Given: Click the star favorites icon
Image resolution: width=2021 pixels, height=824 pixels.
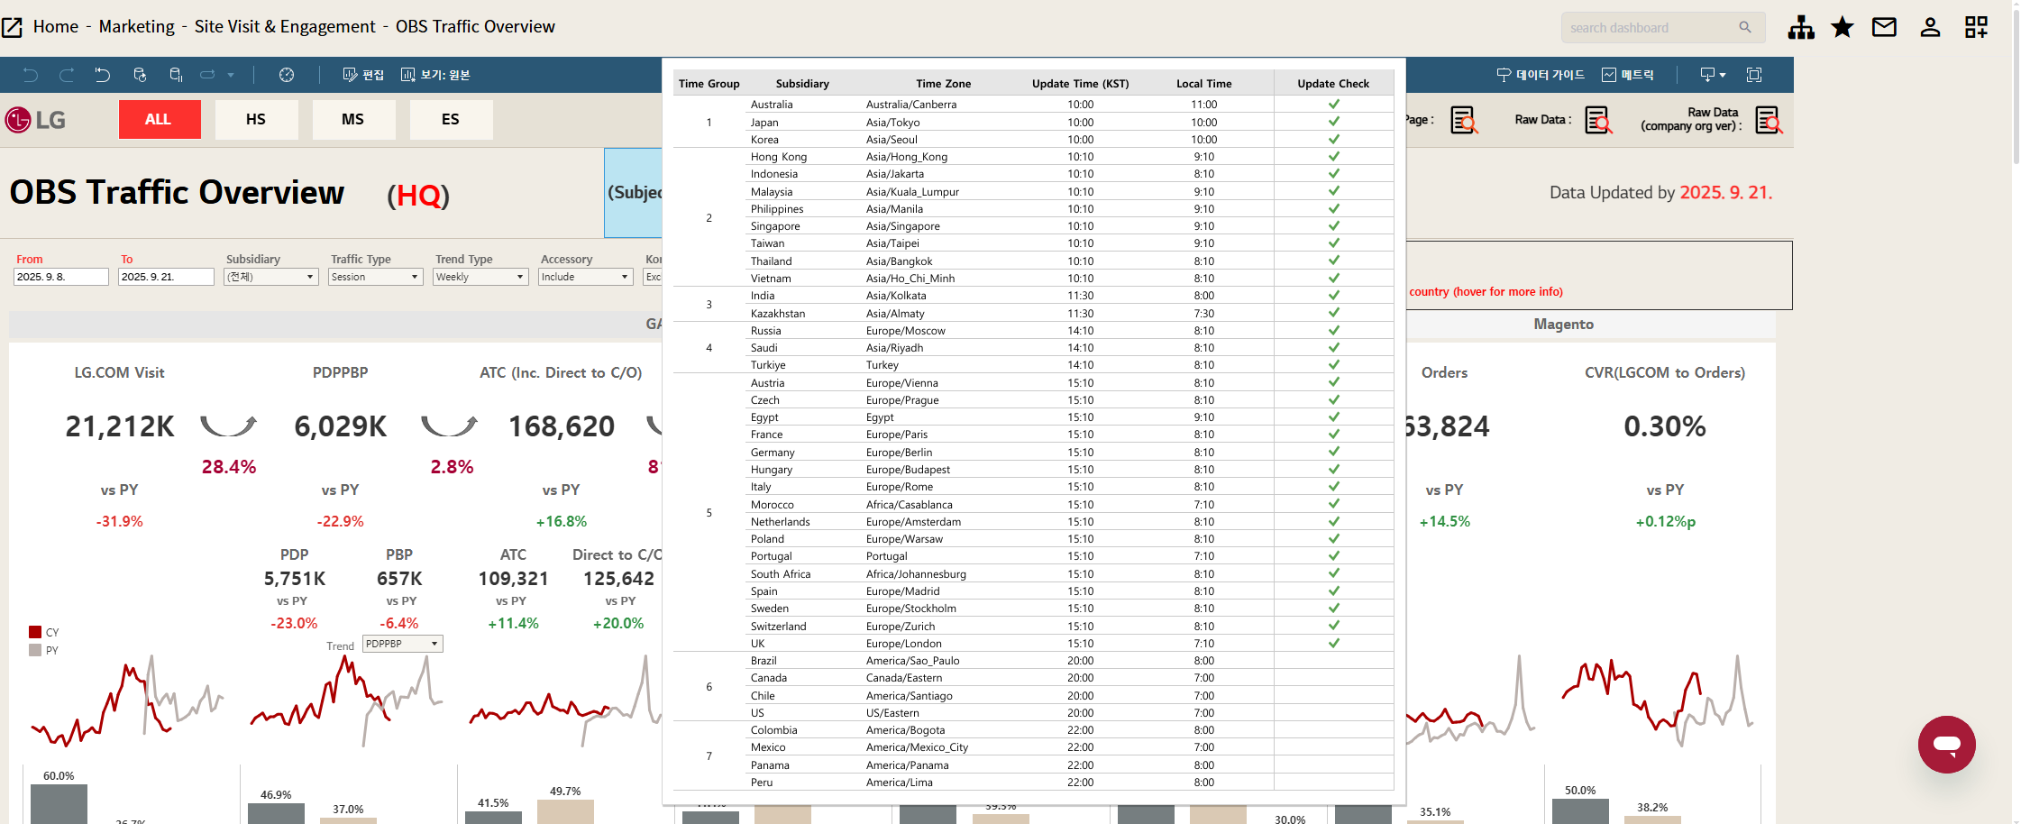Looking at the screenshot, I should coord(1842,28).
